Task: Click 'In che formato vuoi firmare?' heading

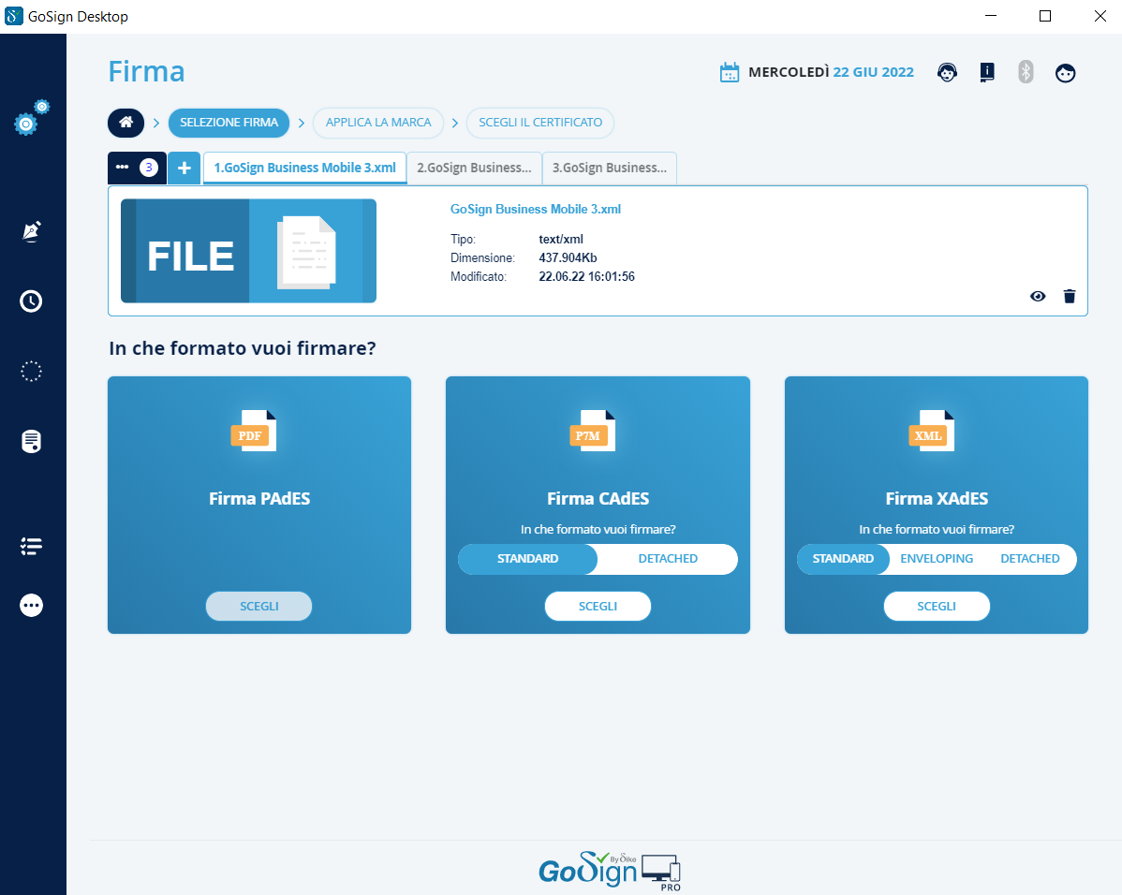Action: pyautogui.click(x=243, y=348)
